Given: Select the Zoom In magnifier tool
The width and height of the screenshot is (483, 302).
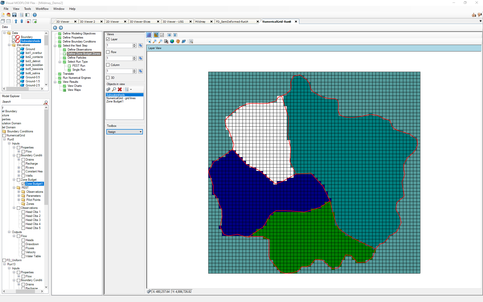Looking at the screenshot, I should (155, 41).
